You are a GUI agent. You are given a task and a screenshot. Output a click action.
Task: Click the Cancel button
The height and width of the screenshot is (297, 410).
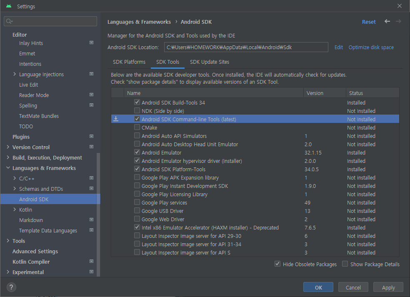click(x=353, y=287)
